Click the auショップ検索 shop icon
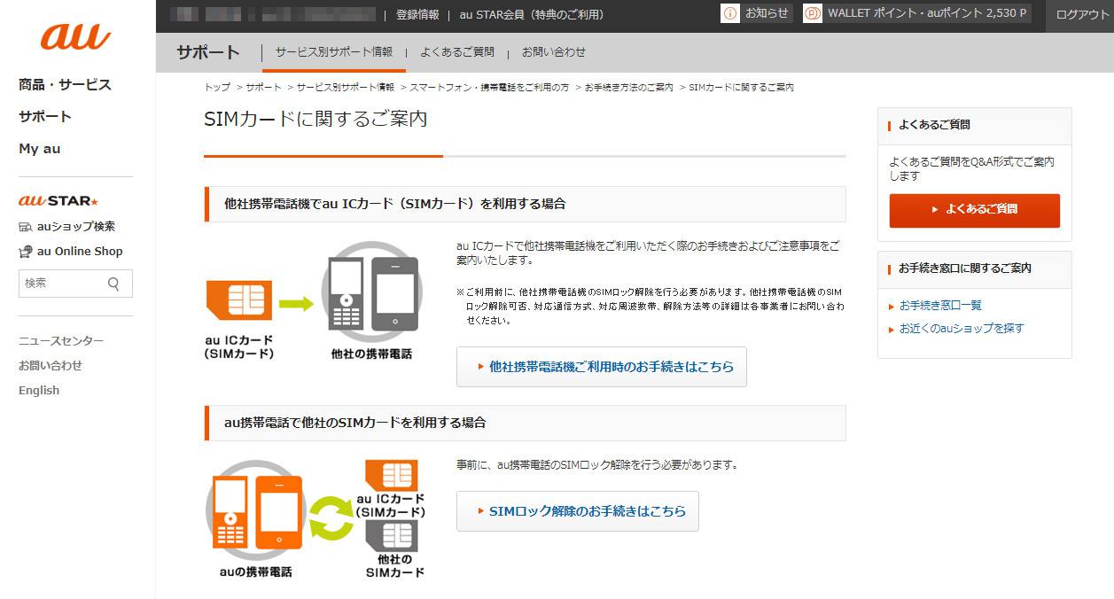This screenshot has height=599, width=1114. (26, 227)
